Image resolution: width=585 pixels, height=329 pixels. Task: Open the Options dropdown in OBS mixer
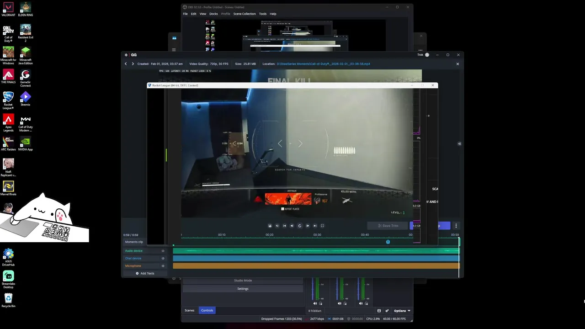point(402,311)
